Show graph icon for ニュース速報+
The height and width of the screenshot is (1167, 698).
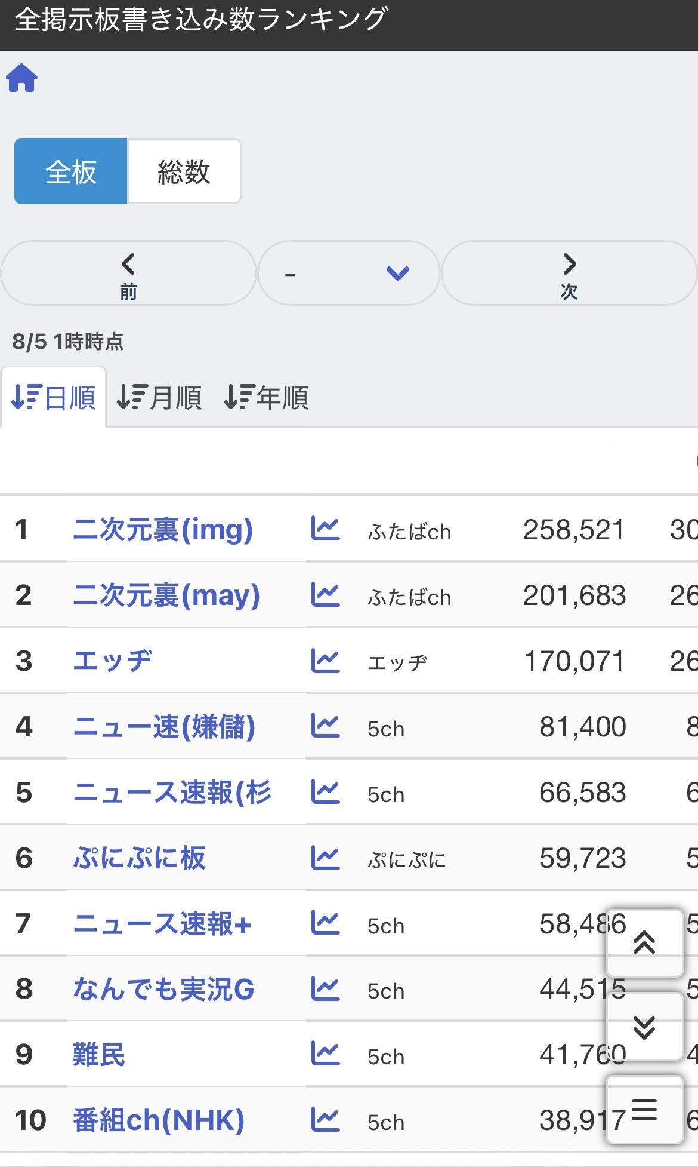pyautogui.click(x=326, y=923)
